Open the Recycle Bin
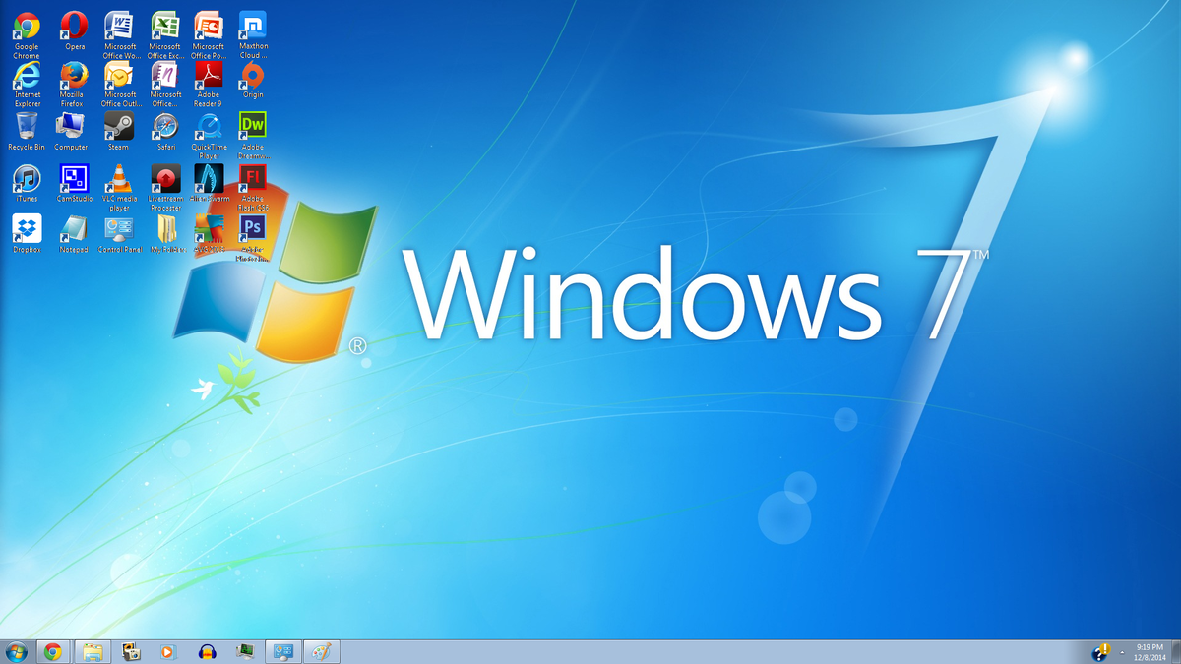Screen dimensions: 1181x664 [26, 128]
